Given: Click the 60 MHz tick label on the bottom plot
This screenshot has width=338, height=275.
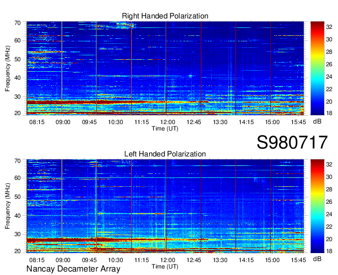Looking at the screenshot, I should pos(17,178).
